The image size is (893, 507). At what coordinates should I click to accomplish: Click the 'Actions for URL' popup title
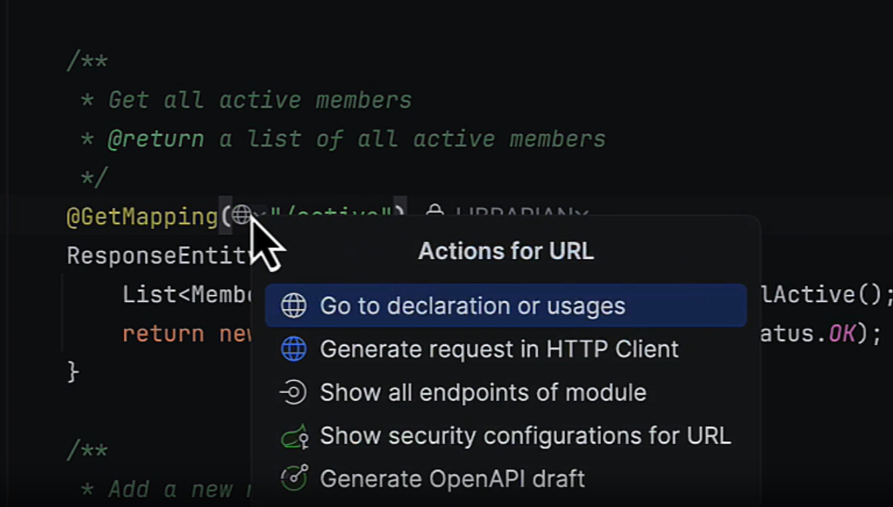pyautogui.click(x=506, y=251)
